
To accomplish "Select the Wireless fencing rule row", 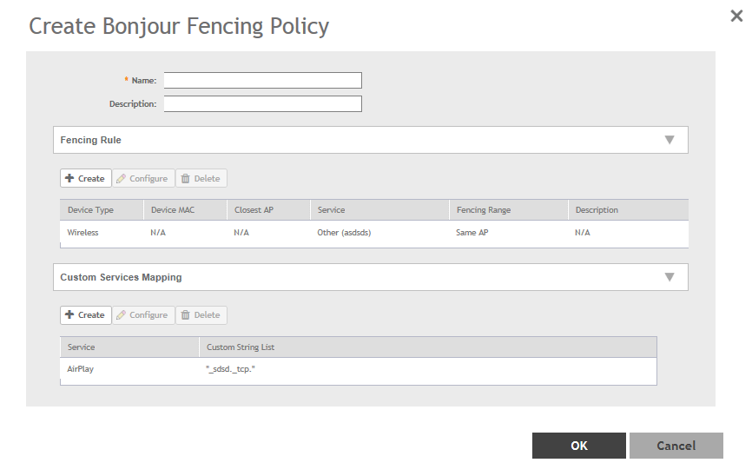I will point(83,233).
